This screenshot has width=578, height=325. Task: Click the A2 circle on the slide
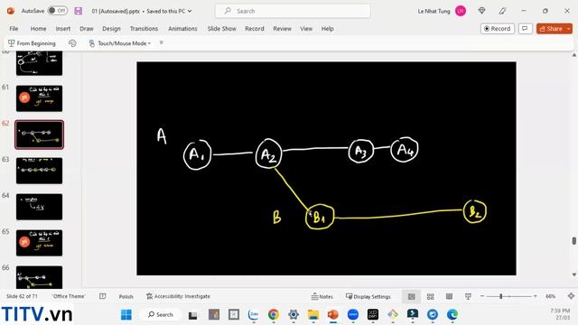click(268, 153)
